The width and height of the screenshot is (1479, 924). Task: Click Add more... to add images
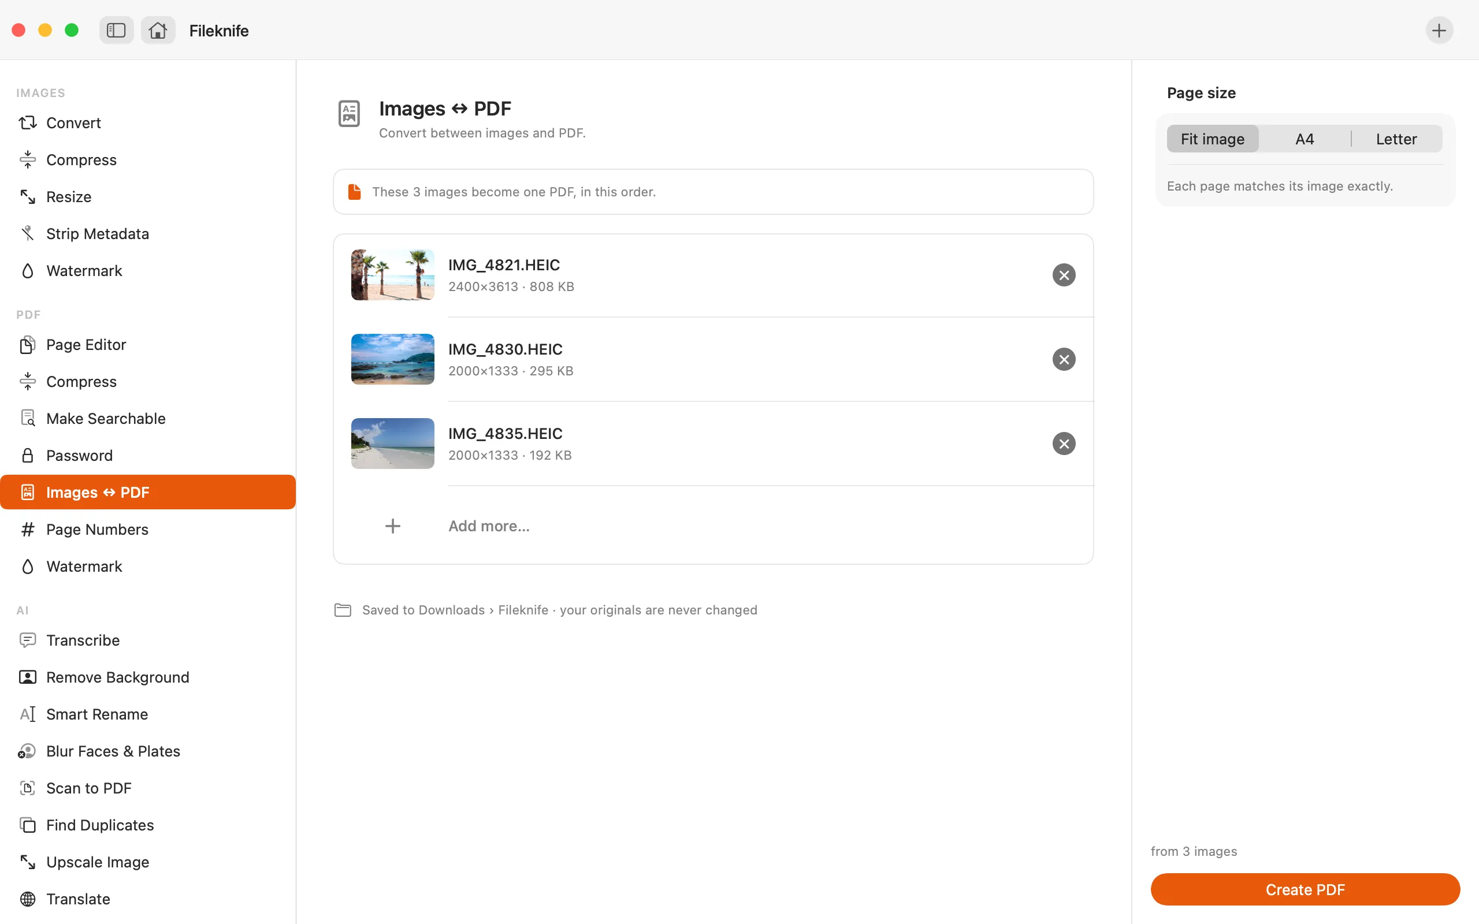pyautogui.click(x=489, y=526)
